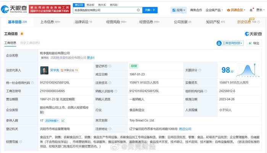This screenshot has width=267, height=153.
Task: Select the 工商信息 sub-tab
Action: [10, 43]
